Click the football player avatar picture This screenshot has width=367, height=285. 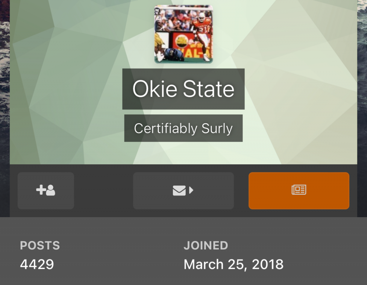(183, 34)
